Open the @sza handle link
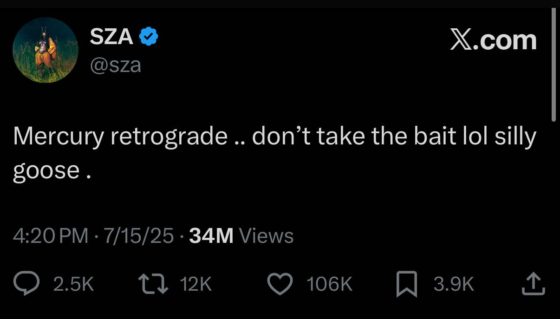The height and width of the screenshot is (319, 560). coord(115,65)
